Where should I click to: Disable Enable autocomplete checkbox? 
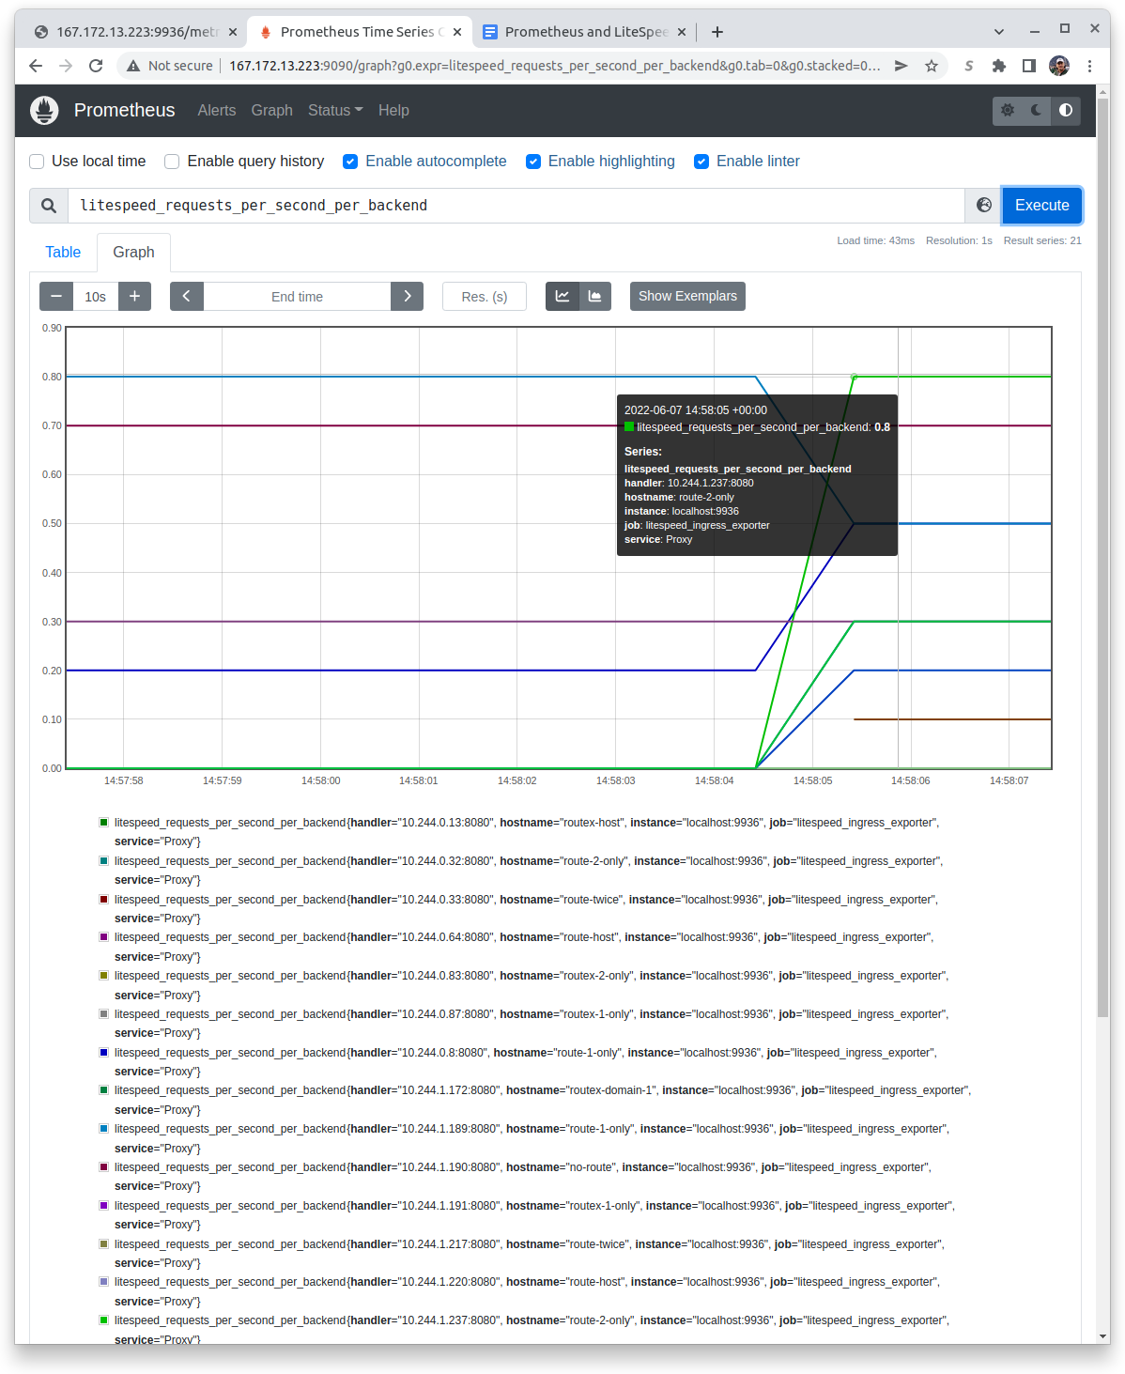pyautogui.click(x=350, y=162)
